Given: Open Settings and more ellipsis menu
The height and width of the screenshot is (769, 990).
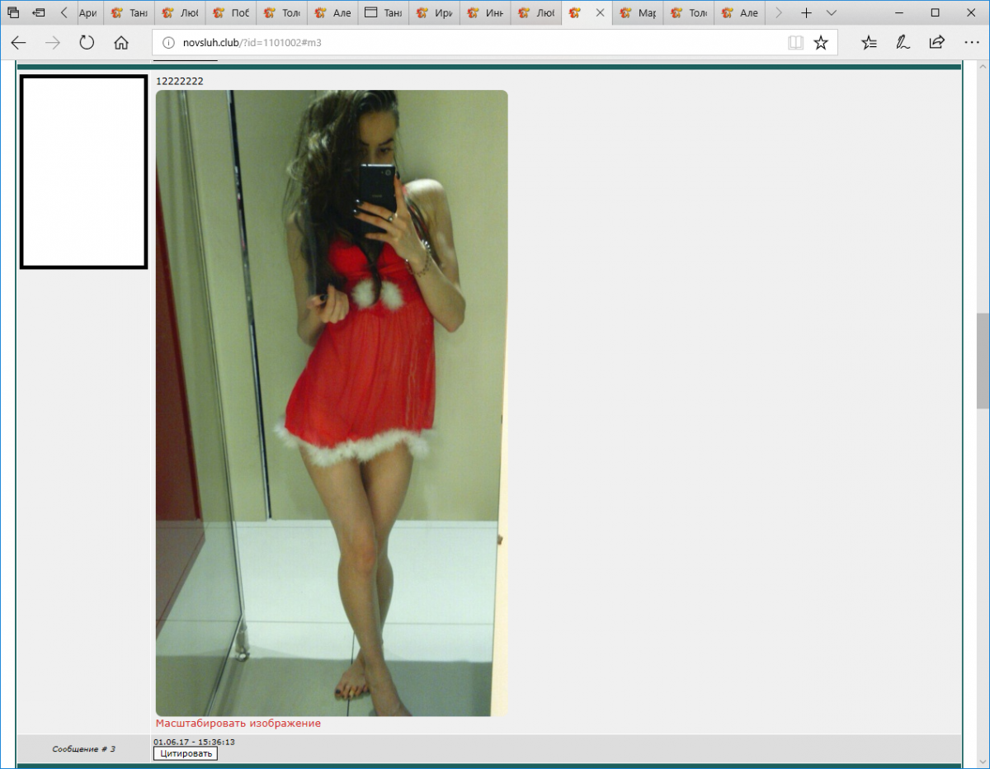Looking at the screenshot, I should coord(970,43).
